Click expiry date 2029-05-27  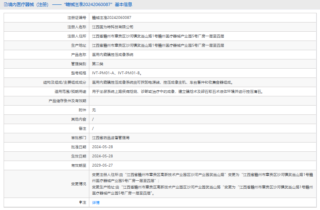[x=103, y=165]
